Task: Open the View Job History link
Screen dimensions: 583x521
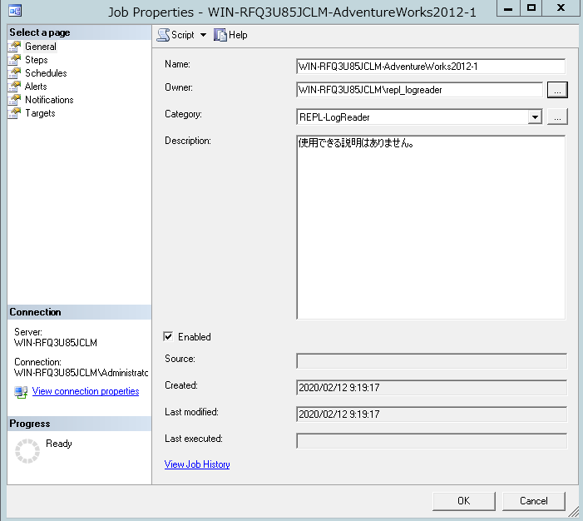Action: (197, 464)
